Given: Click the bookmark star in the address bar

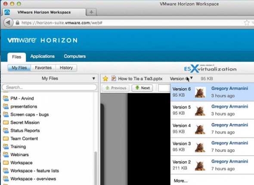Looking at the screenshot, I should coord(247,23).
